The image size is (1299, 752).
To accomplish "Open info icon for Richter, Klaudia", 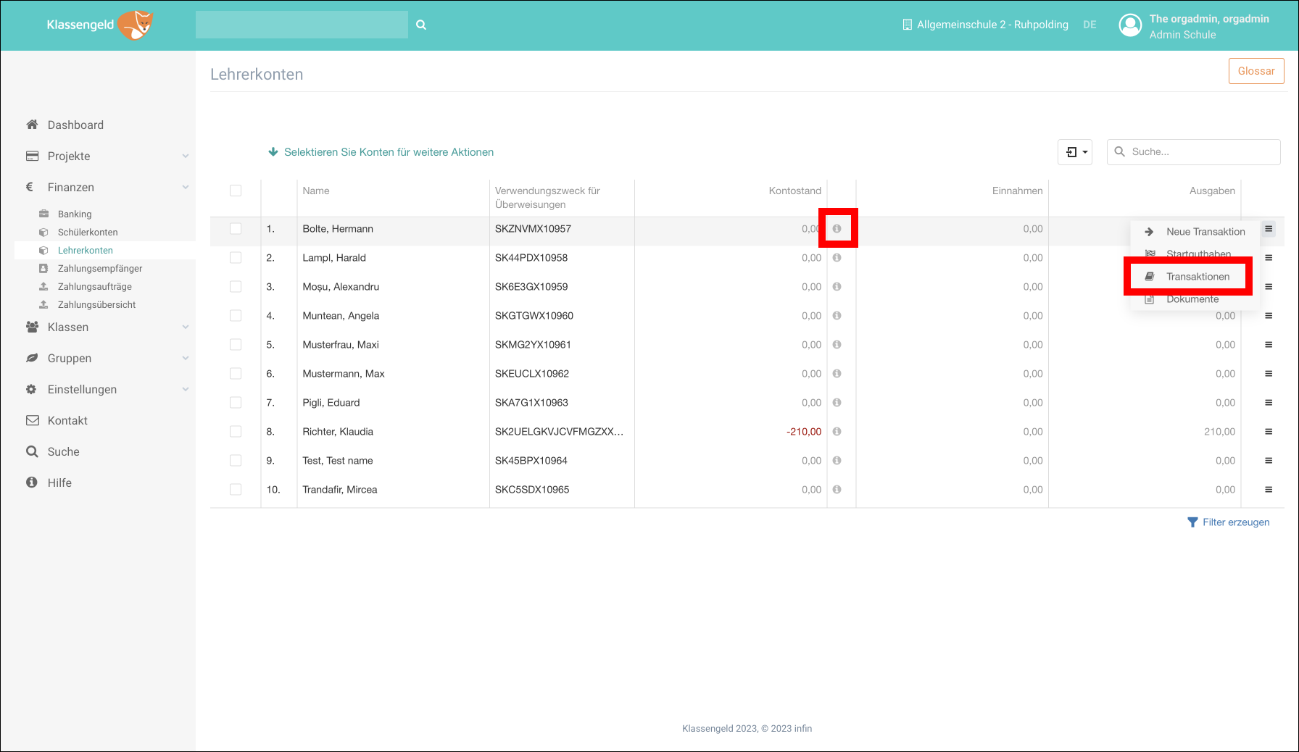I will coord(837,432).
